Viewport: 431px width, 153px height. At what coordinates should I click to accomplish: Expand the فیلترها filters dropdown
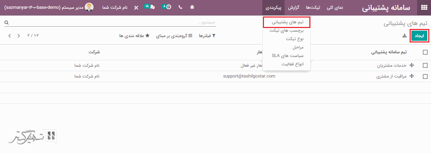207,36
